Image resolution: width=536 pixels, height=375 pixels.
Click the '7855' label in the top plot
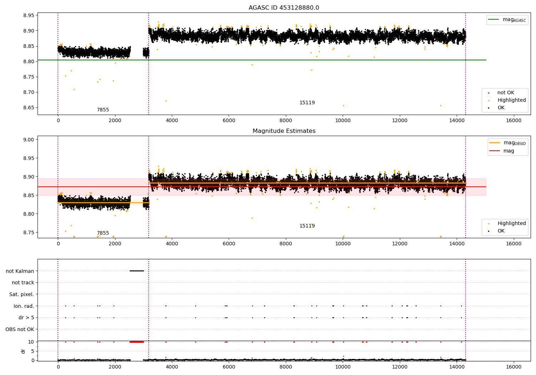[103, 110]
